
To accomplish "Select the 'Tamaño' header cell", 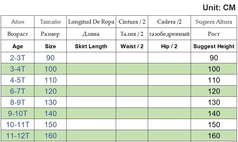I will 50,22.
